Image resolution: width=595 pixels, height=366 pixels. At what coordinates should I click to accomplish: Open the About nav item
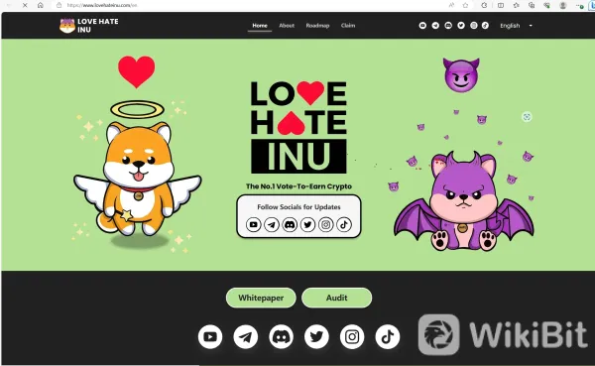pos(287,26)
